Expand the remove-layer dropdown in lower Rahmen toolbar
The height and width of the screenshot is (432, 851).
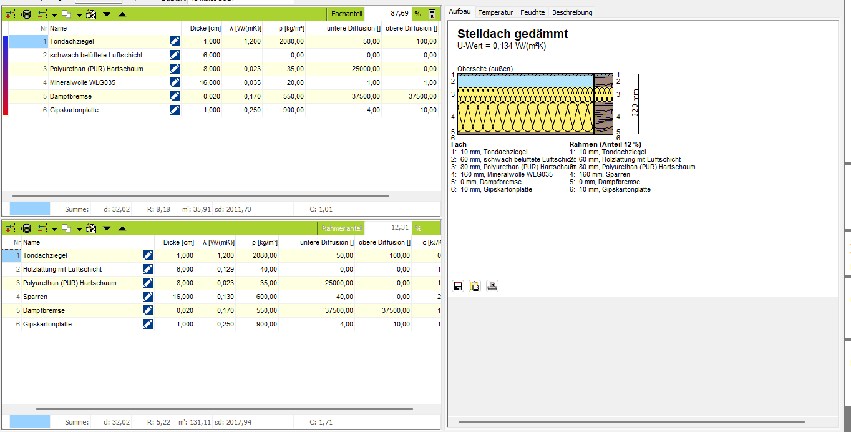(54, 228)
